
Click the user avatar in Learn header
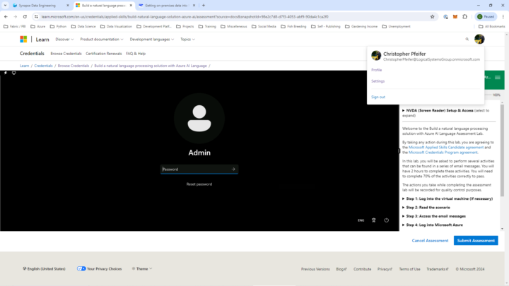coord(479,40)
